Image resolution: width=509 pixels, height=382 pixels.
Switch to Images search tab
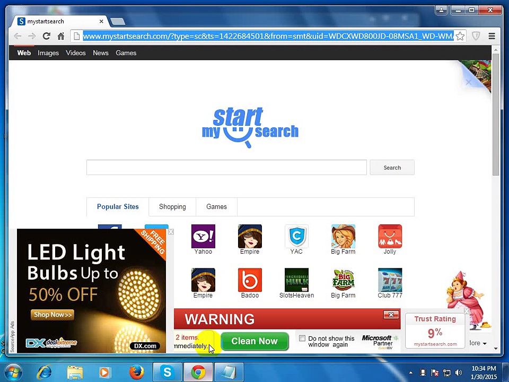tap(48, 53)
